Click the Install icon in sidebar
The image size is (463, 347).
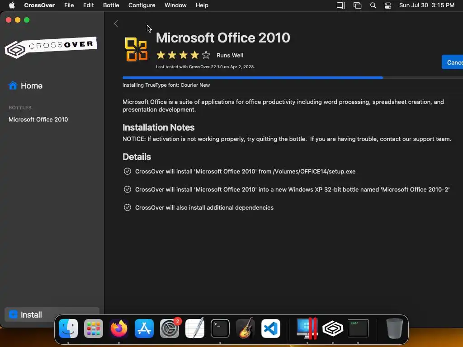pos(13,314)
